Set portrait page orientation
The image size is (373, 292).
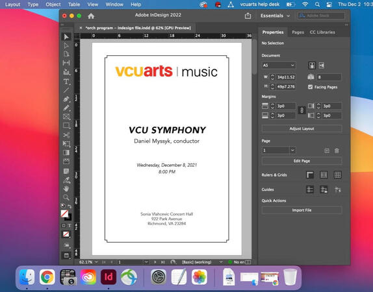coord(312,66)
